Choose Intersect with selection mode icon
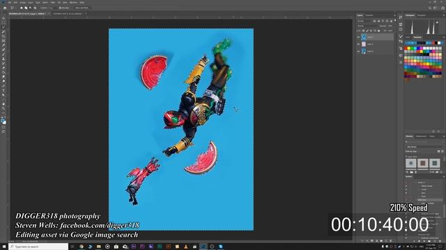This screenshot has height=250, width=446. tap(35, 8)
